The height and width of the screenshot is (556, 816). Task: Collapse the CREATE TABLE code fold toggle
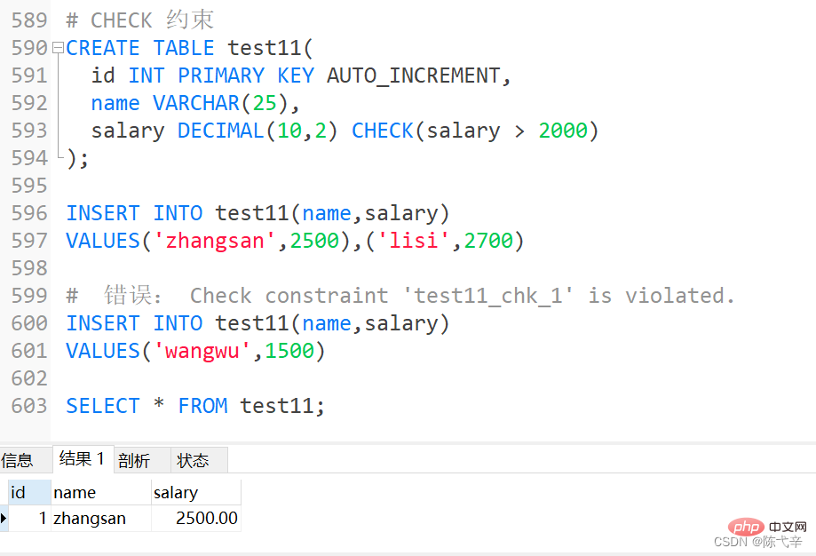pyautogui.click(x=58, y=48)
